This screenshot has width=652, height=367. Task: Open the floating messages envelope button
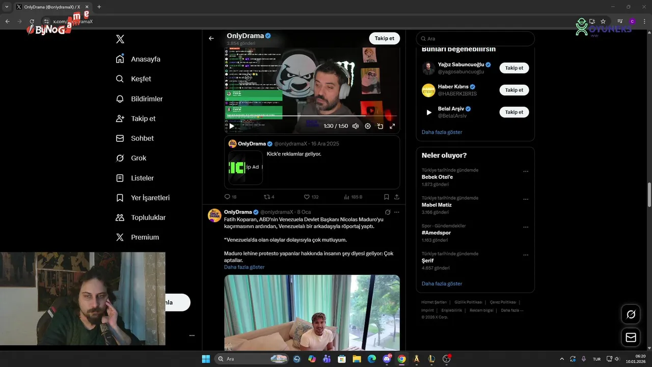631,337
